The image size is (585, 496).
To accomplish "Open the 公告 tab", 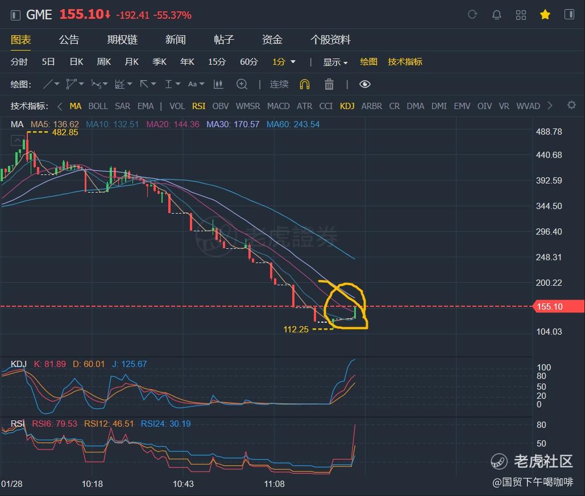I will [x=69, y=40].
